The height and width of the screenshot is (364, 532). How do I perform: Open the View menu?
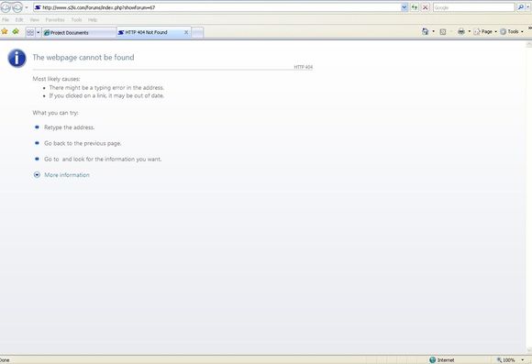click(34, 19)
